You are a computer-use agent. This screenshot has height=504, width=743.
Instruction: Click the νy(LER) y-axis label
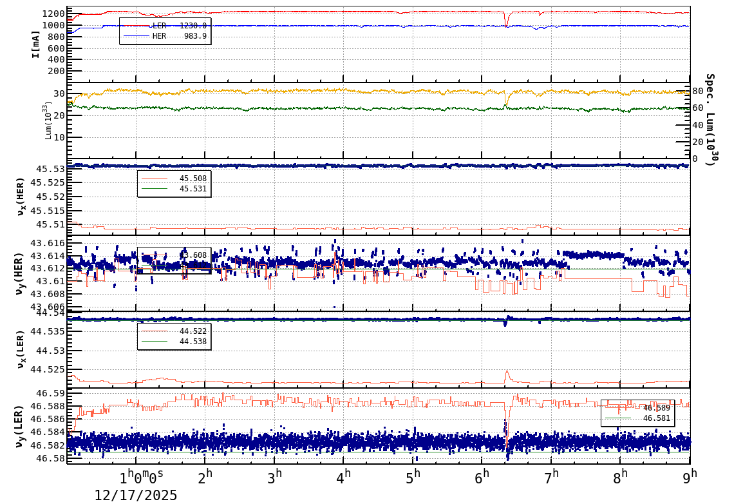point(19,427)
